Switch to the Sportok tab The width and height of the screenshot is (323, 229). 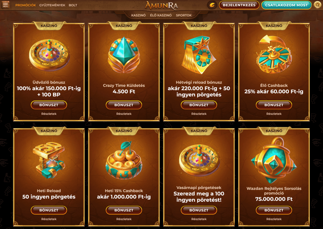coord(184,15)
